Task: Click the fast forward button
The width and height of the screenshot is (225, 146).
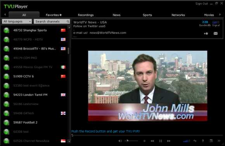Action: click(169, 141)
